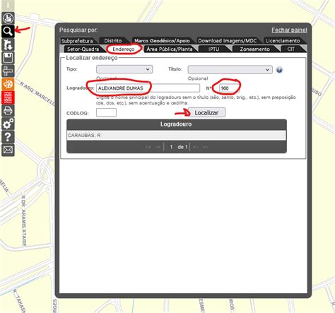Screen dimensions: 335x313
Task: Open the question mark help icon
Action: pyautogui.click(x=8, y=137)
